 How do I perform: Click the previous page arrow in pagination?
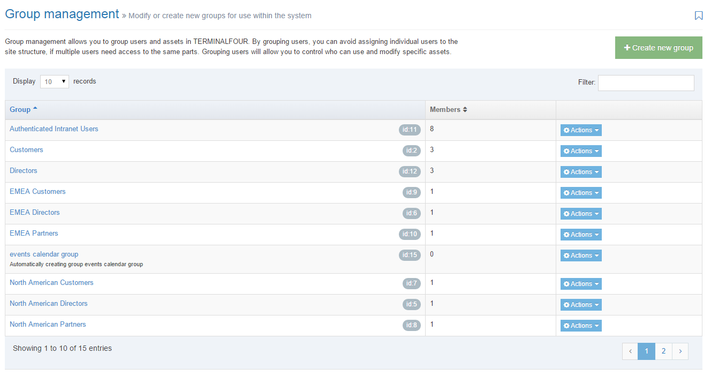pyautogui.click(x=630, y=351)
